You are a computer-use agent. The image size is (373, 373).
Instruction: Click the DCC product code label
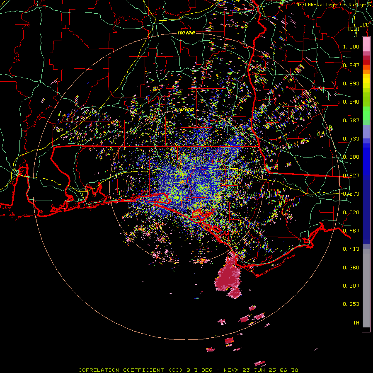point(364,25)
